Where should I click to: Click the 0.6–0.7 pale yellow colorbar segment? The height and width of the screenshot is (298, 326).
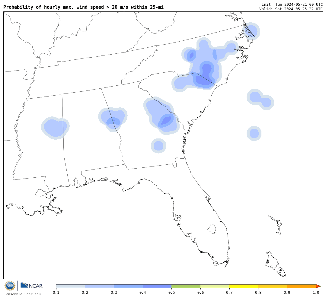tap(215, 286)
